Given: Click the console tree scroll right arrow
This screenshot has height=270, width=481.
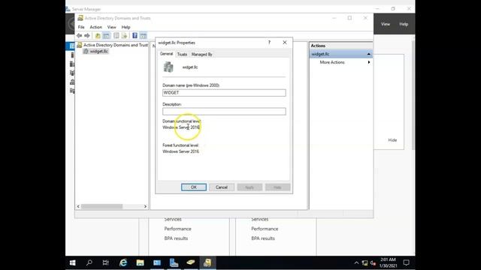Looking at the screenshot, I should click(145, 207).
